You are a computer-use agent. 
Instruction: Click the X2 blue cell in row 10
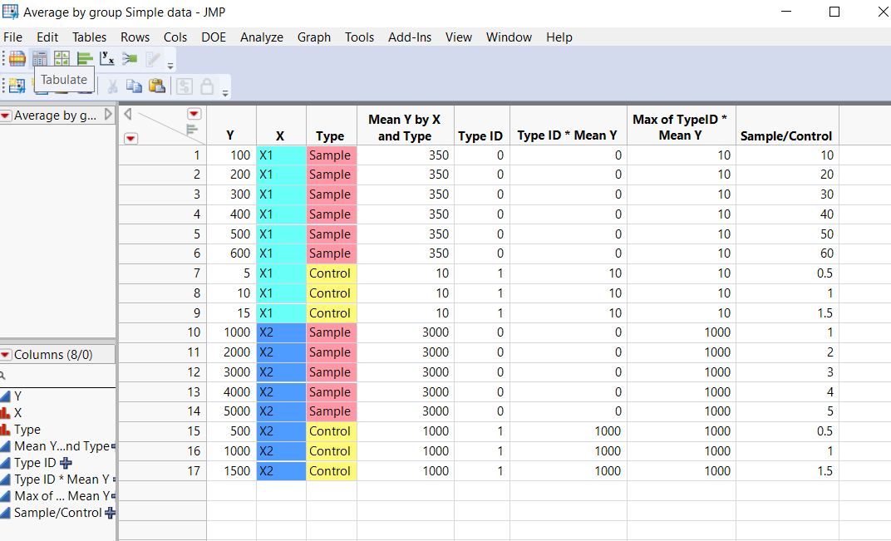pyautogui.click(x=281, y=332)
